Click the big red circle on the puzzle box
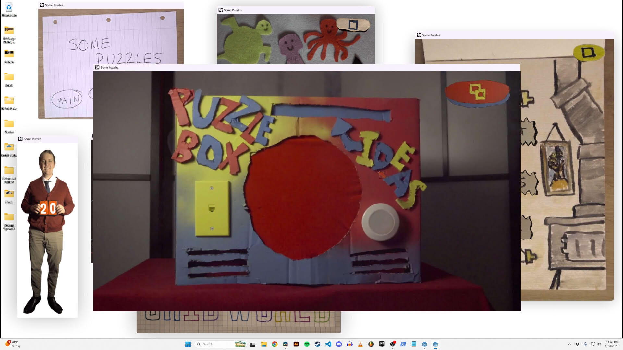The height and width of the screenshot is (350, 623). [x=303, y=198]
